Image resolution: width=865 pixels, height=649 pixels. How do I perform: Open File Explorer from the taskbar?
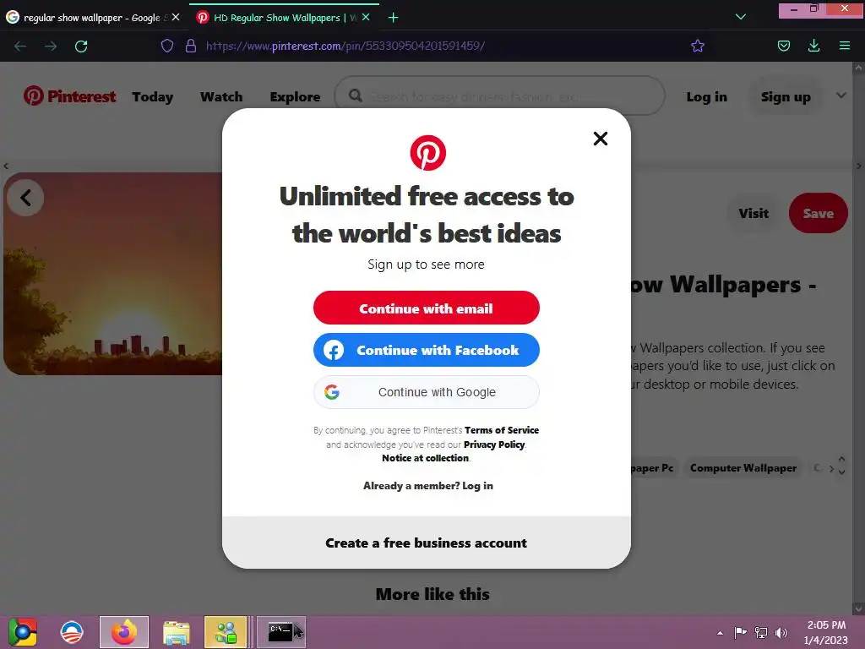click(x=176, y=632)
